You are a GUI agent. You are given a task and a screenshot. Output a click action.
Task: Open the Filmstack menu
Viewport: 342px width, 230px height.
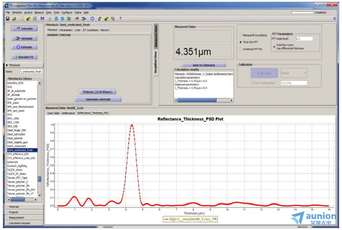tap(17, 12)
